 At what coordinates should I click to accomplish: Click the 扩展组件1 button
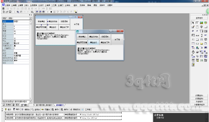[x=199, y=95]
